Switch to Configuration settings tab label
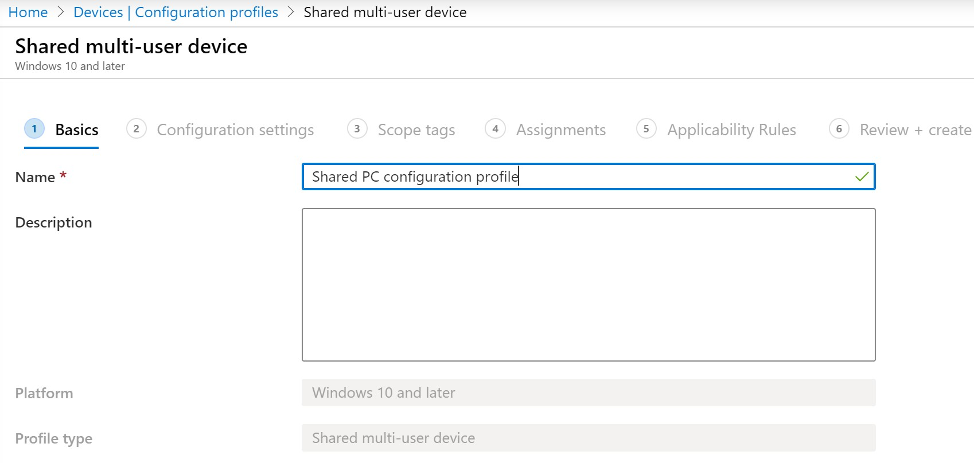974x463 pixels. (x=235, y=130)
